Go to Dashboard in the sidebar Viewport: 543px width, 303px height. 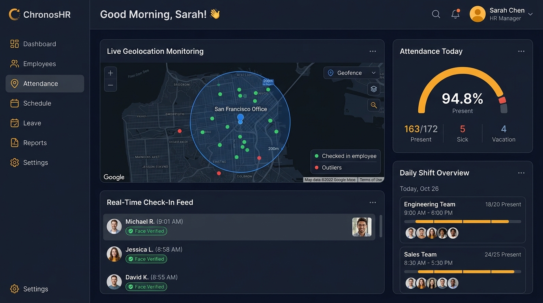coord(45,44)
